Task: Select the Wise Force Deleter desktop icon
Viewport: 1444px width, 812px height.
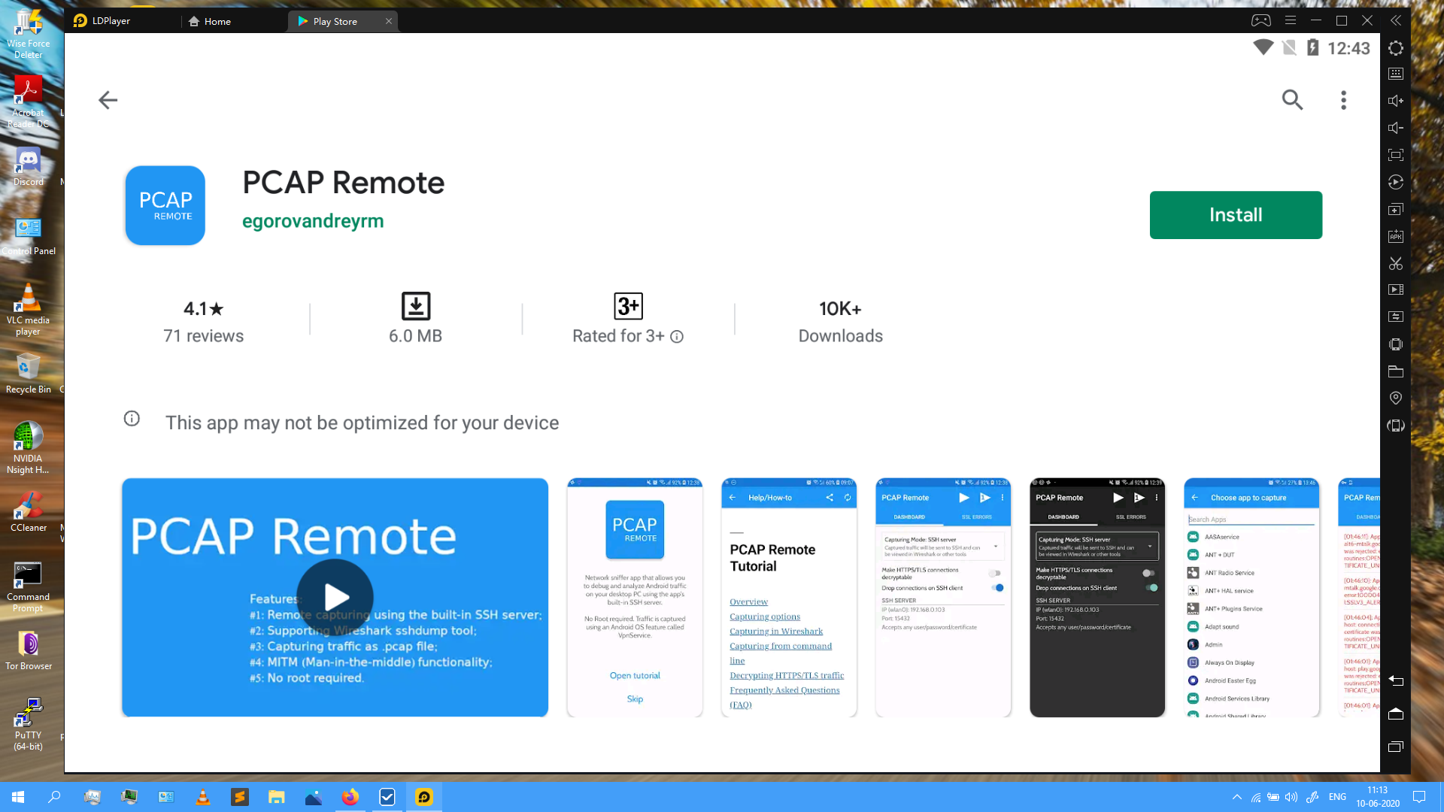Action: coord(28,35)
